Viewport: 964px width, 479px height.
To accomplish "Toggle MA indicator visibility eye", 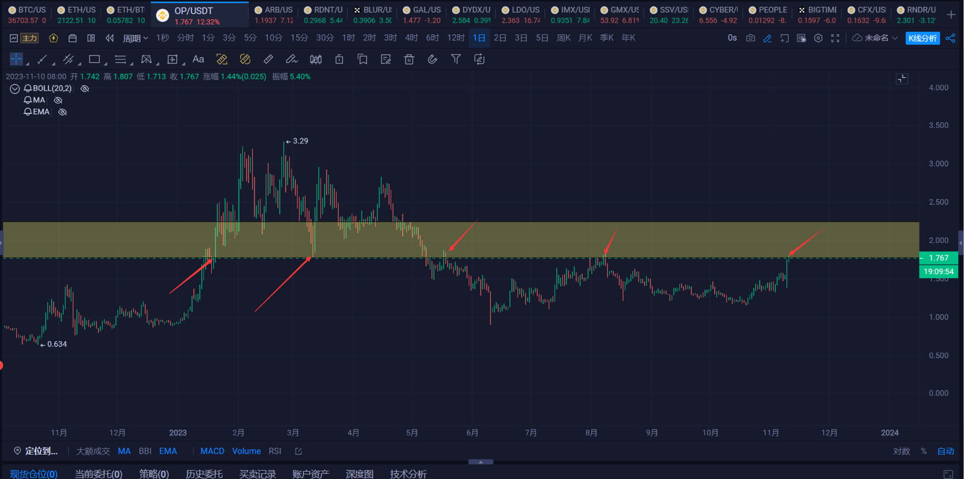I will pos(58,100).
